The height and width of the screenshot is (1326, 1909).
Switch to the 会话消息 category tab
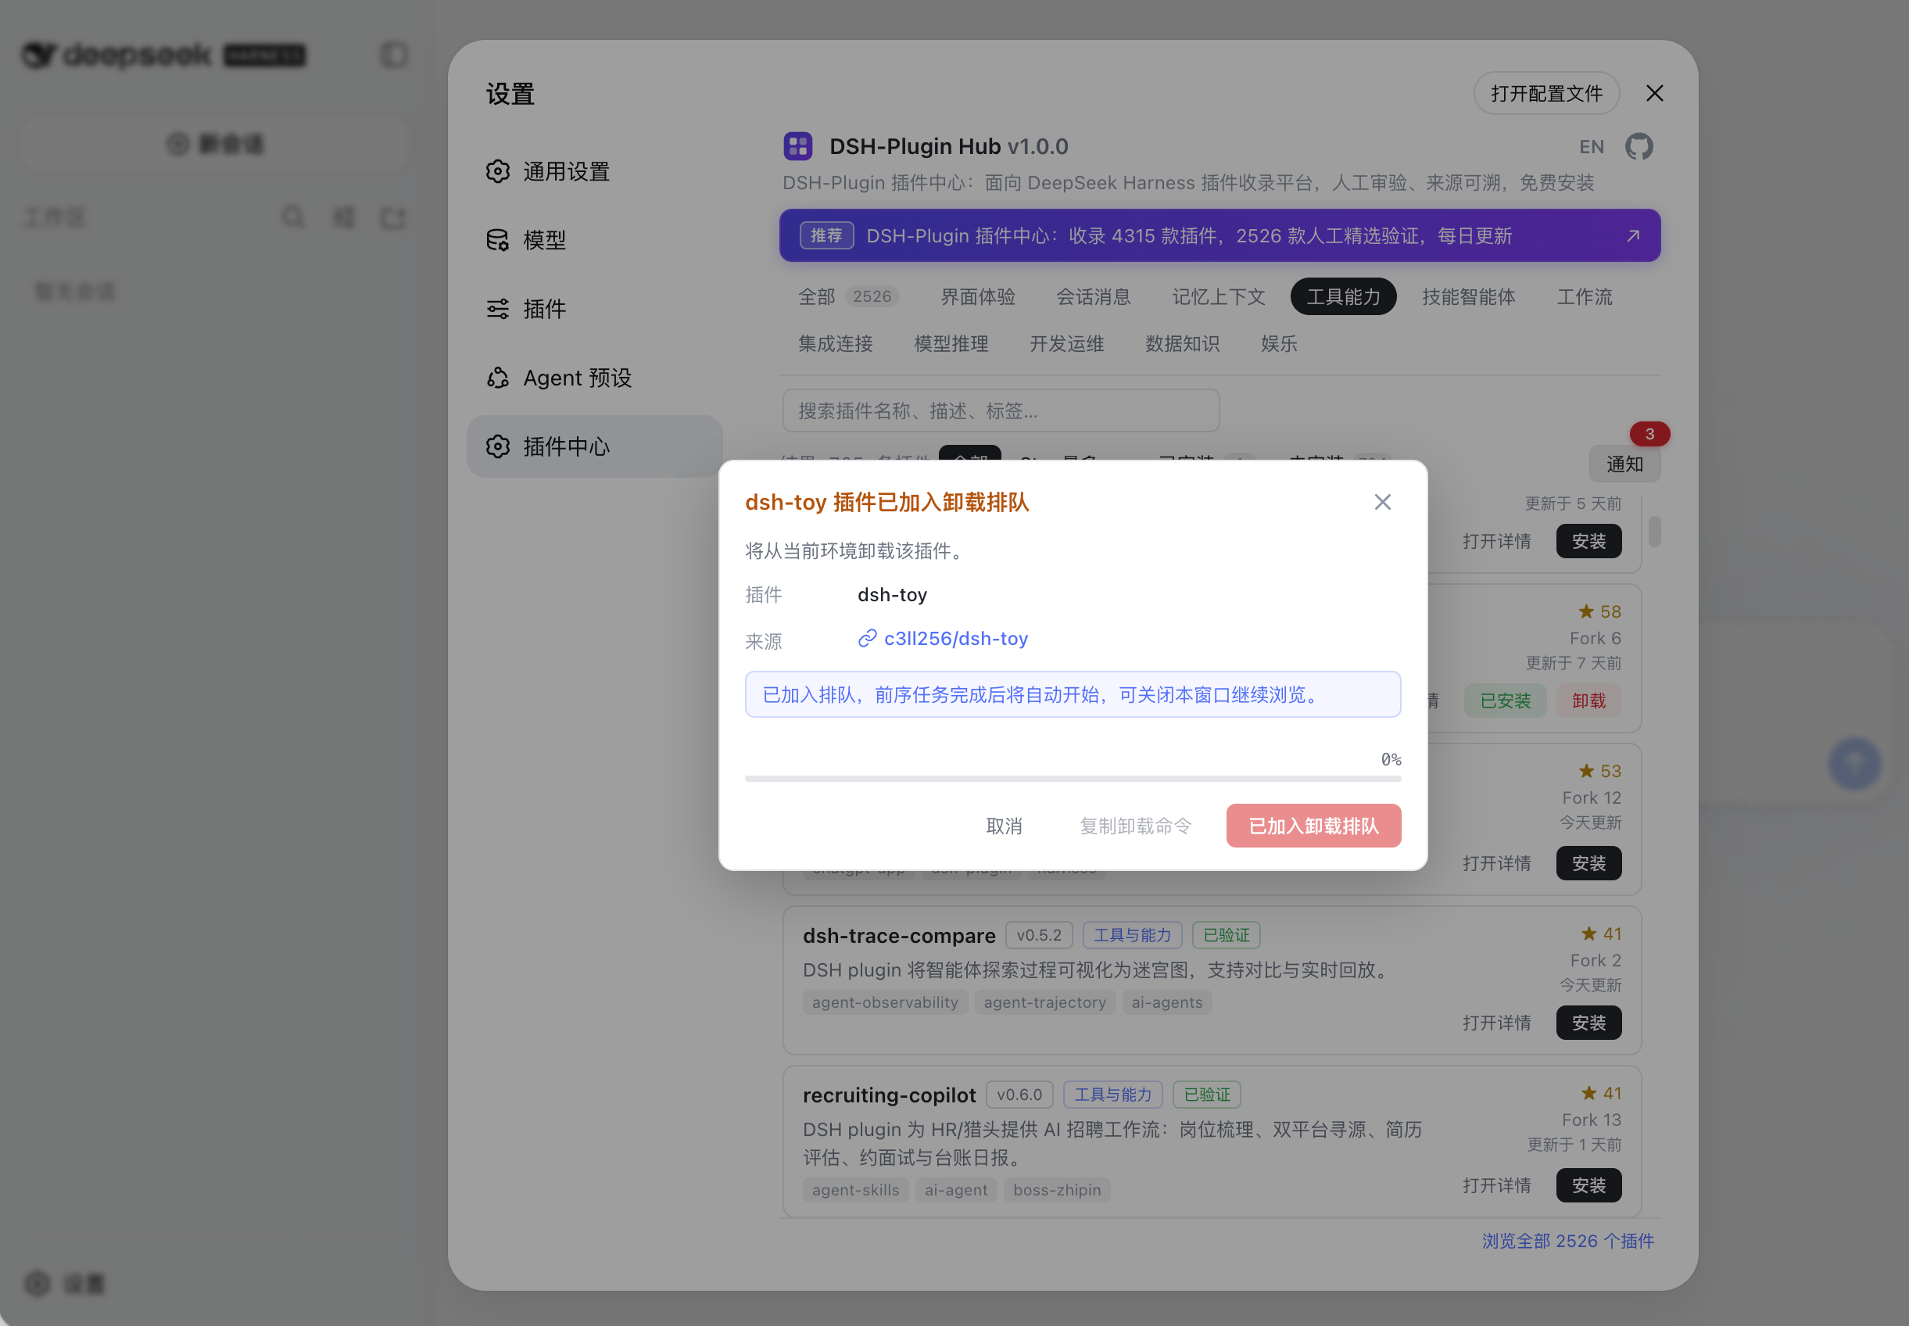[1093, 296]
